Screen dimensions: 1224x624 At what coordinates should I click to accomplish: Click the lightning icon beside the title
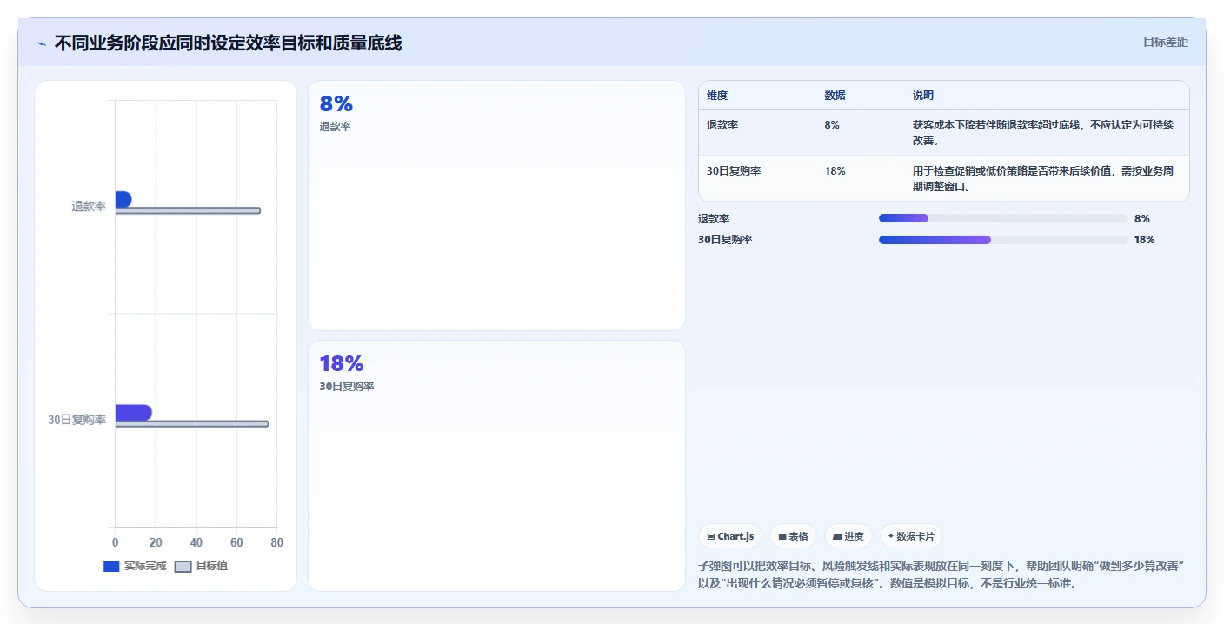point(41,43)
